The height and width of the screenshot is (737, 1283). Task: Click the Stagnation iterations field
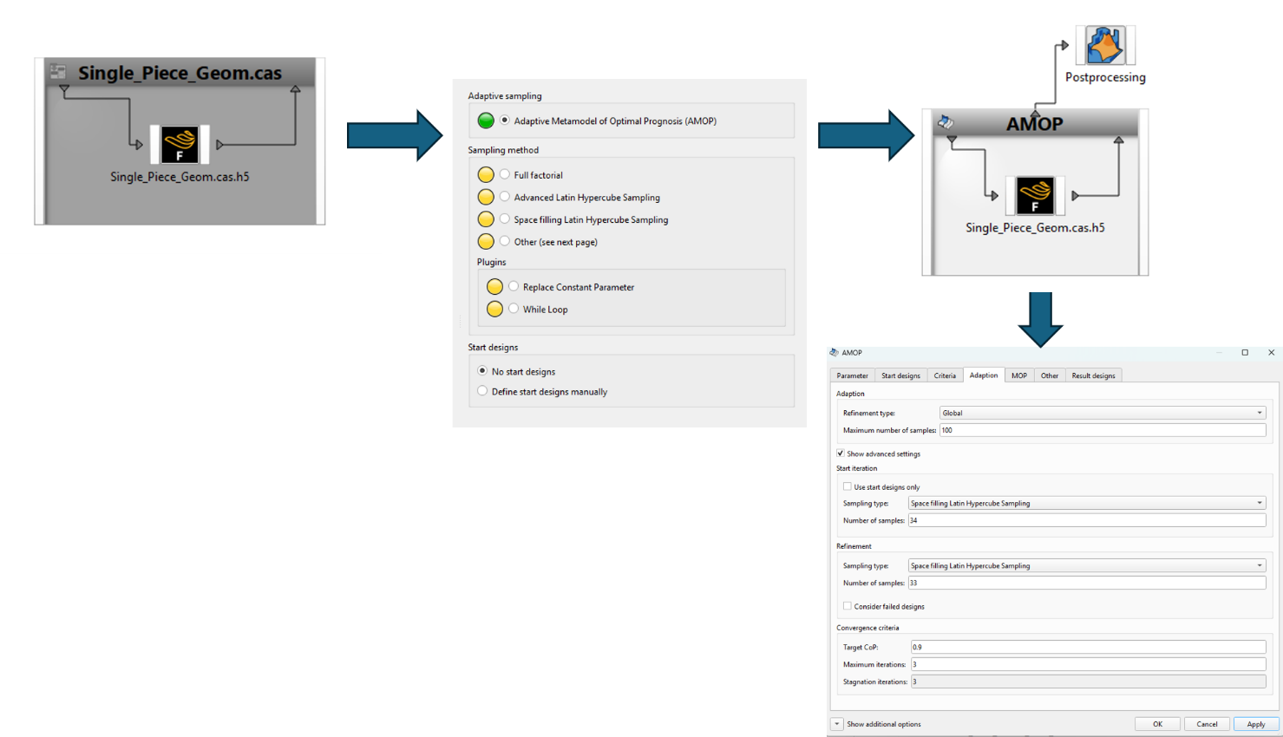pyautogui.click(x=1089, y=682)
